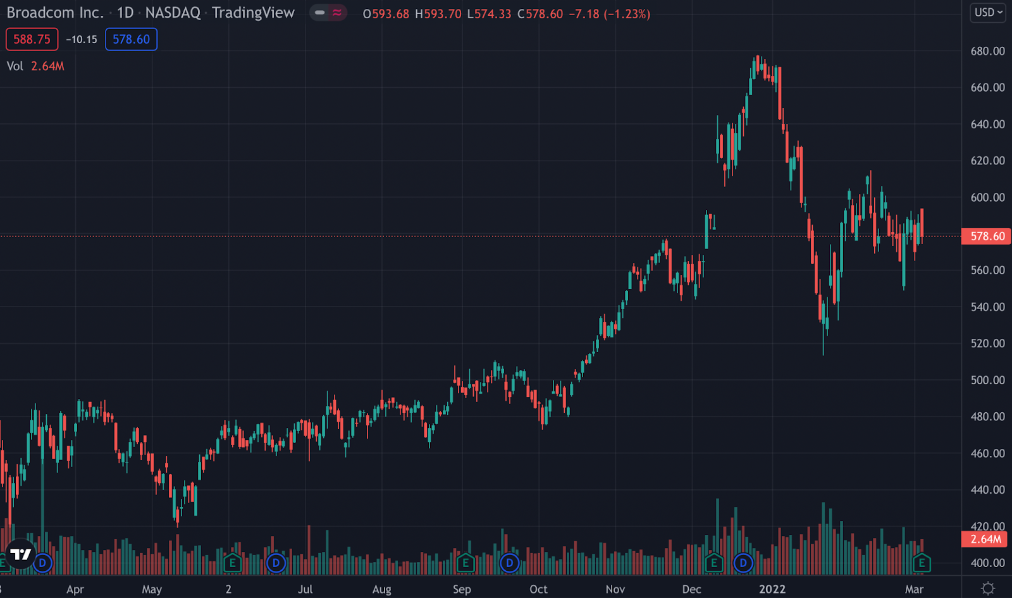Click the 680.00 price scale label
Screen dimensions: 1012x598
coord(988,51)
